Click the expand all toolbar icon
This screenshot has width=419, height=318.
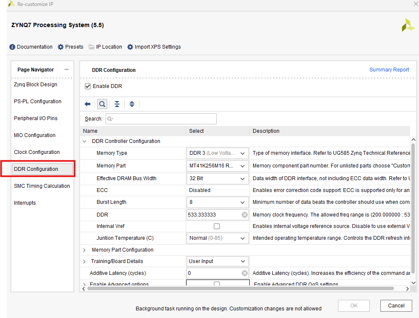click(132, 104)
